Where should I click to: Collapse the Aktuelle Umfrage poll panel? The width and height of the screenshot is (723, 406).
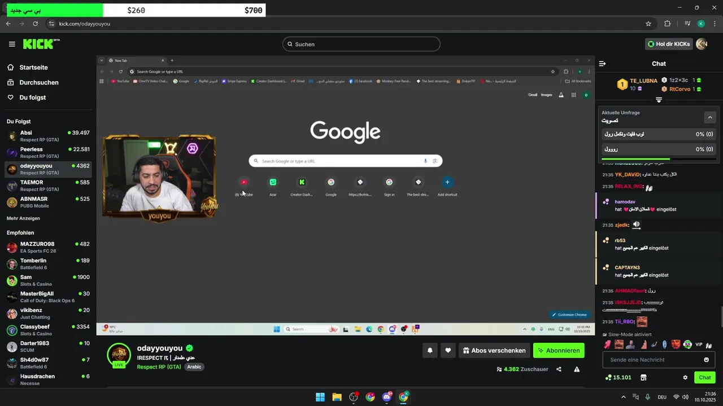(x=710, y=117)
